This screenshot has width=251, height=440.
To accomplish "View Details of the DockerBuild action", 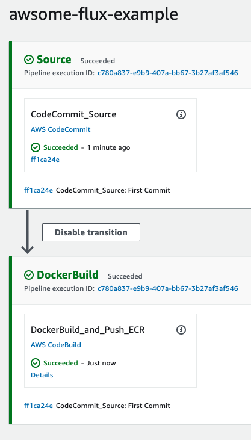I will (x=42, y=375).
